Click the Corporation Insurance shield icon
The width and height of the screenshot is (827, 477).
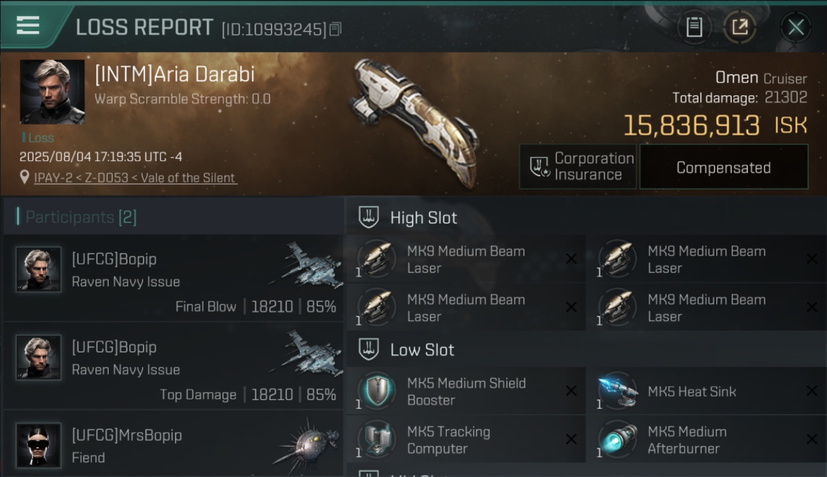click(x=539, y=167)
